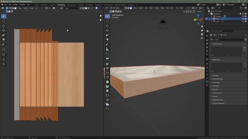
Task: Toggle camera view icon in 3D viewport
Action: (x=202, y=34)
